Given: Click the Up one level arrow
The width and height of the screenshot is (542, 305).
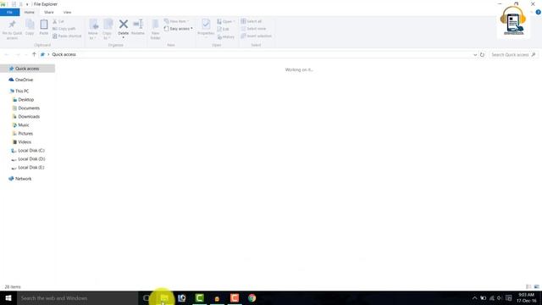Looking at the screenshot, I should pos(34,54).
